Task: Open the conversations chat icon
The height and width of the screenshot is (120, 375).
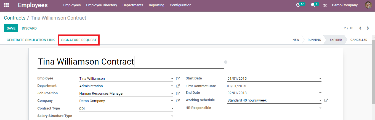Action: click(313, 5)
